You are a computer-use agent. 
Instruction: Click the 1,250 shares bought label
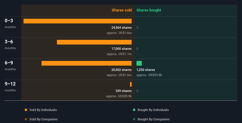[146, 70]
